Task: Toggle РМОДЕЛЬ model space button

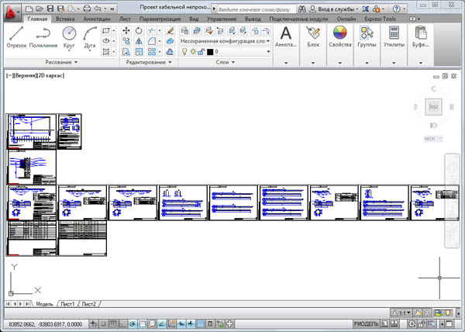Action: (366, 323)
